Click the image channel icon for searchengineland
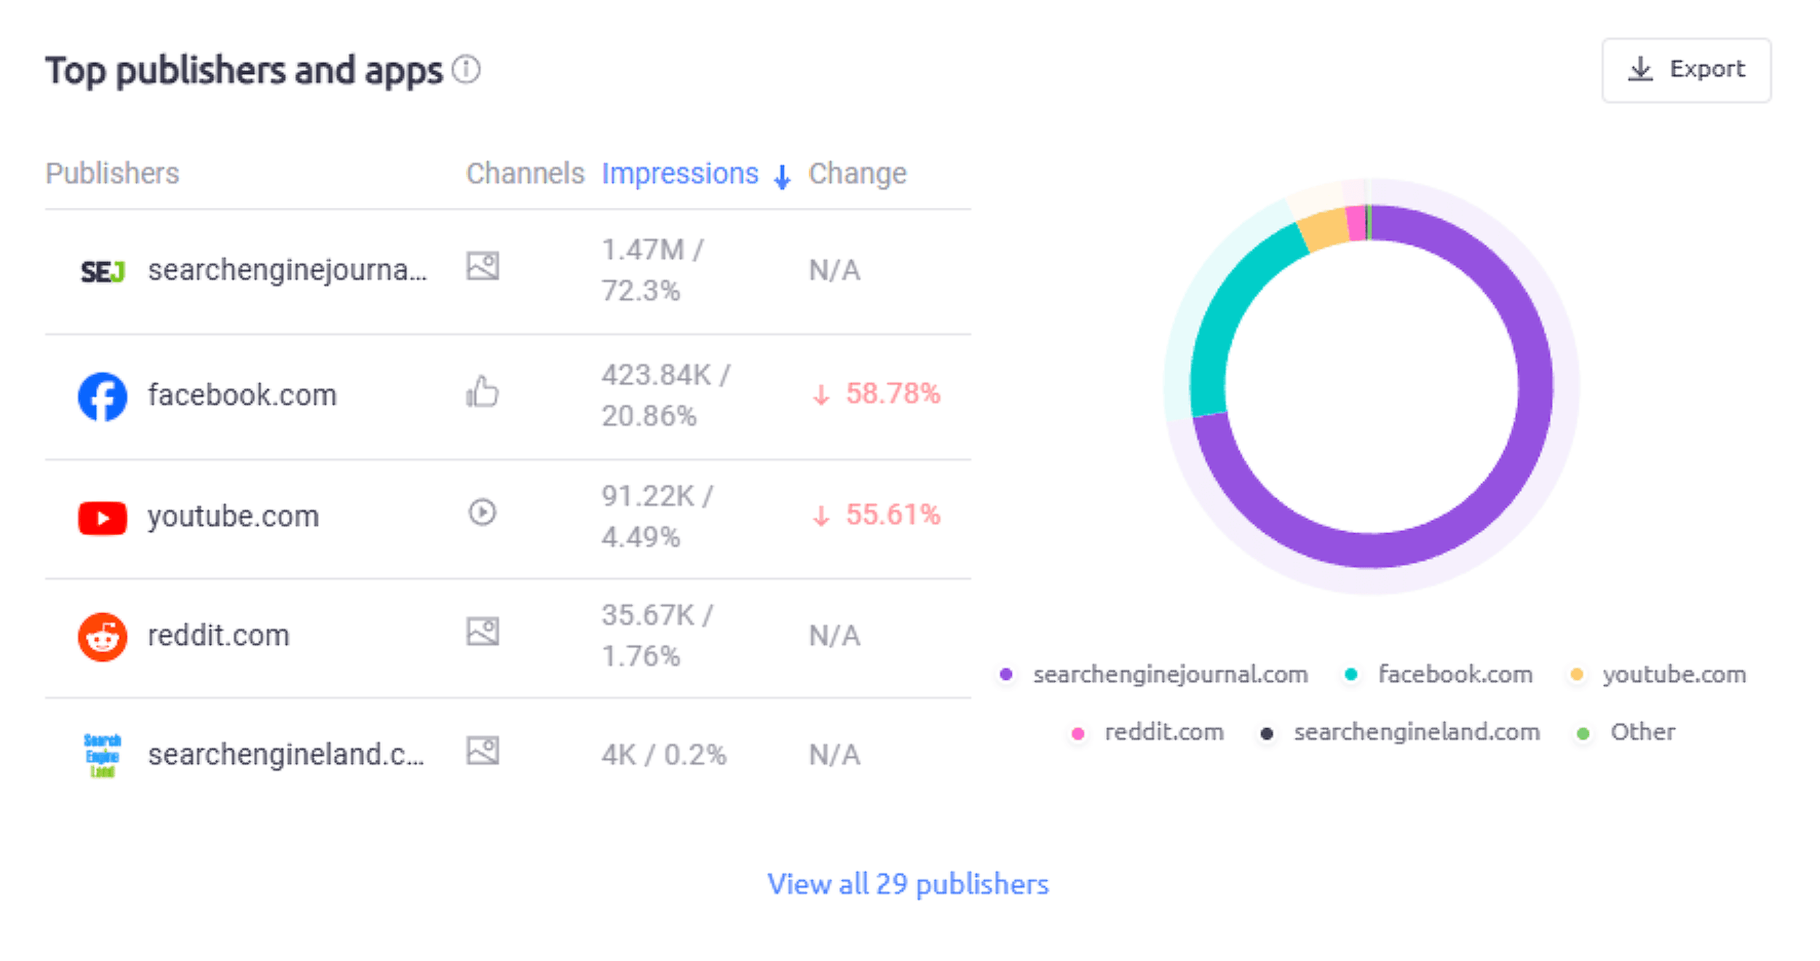The height and width of the screenshot is (961, 1820). click(x=483, y=751)
